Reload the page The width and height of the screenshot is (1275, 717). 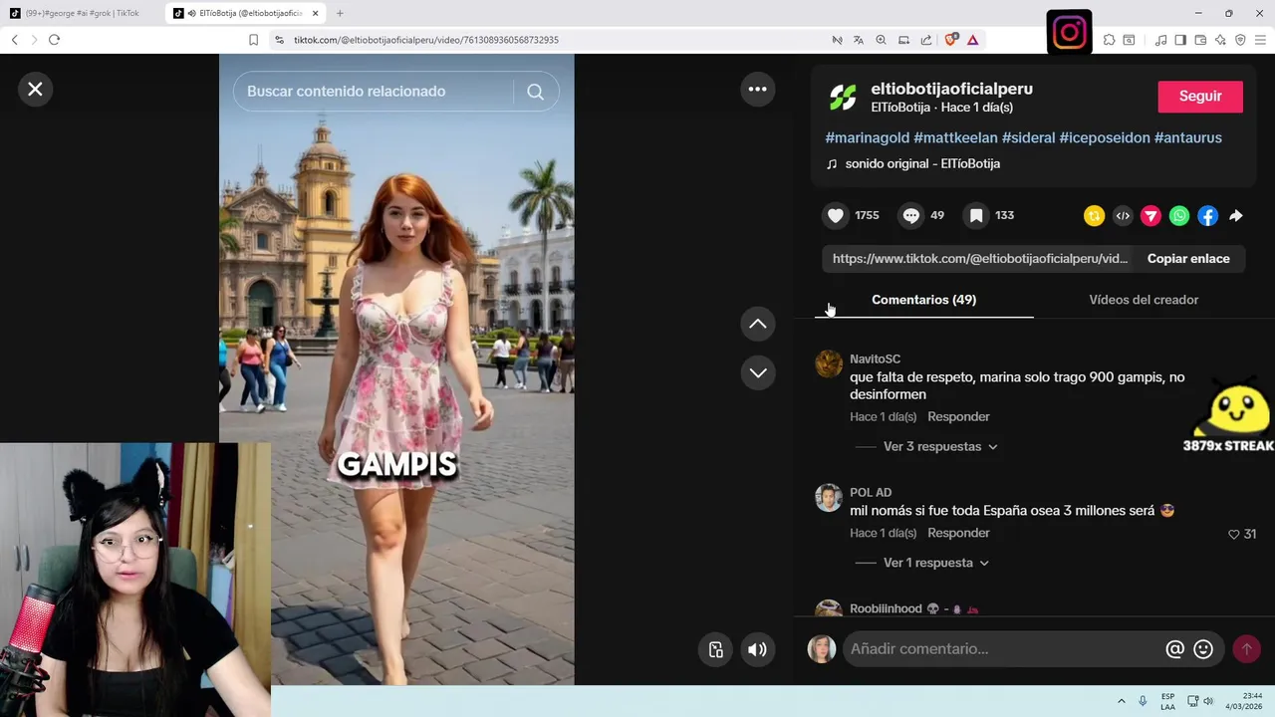point(54,40)
